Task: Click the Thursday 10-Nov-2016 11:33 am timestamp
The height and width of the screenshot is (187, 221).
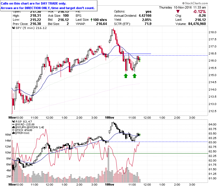Action: [182, 7]
